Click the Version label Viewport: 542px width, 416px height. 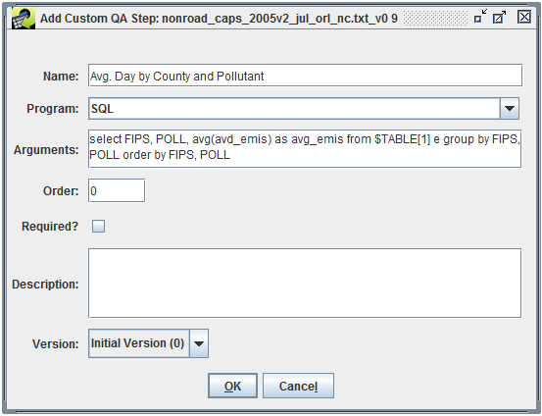coord(56,344)
